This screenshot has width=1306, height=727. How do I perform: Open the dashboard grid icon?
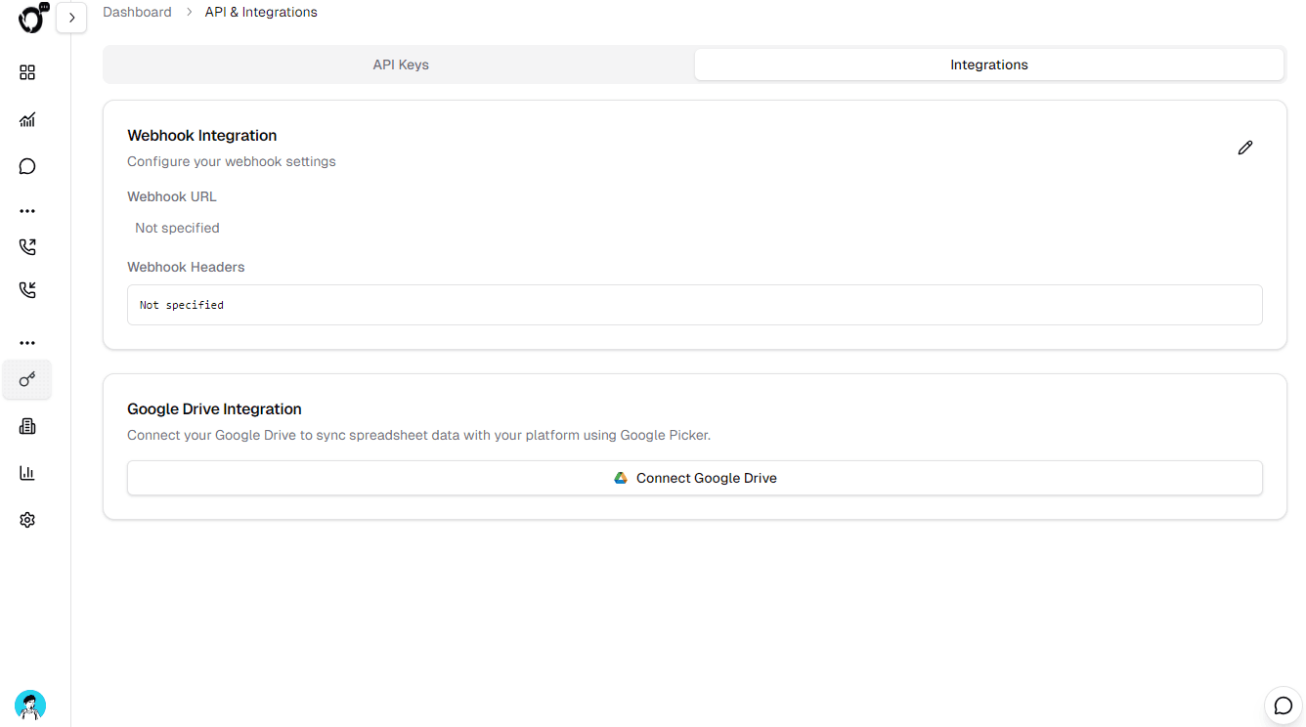[x=26, y=72]
